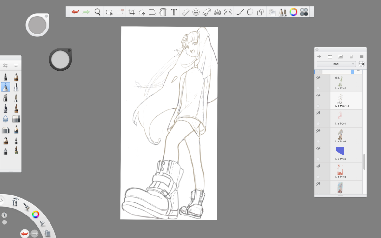
Task: Open the French curve guide
Action: (207, 12)
